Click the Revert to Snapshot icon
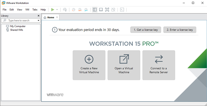The width and height of the screenshot is (207, 106). (80, 10)
